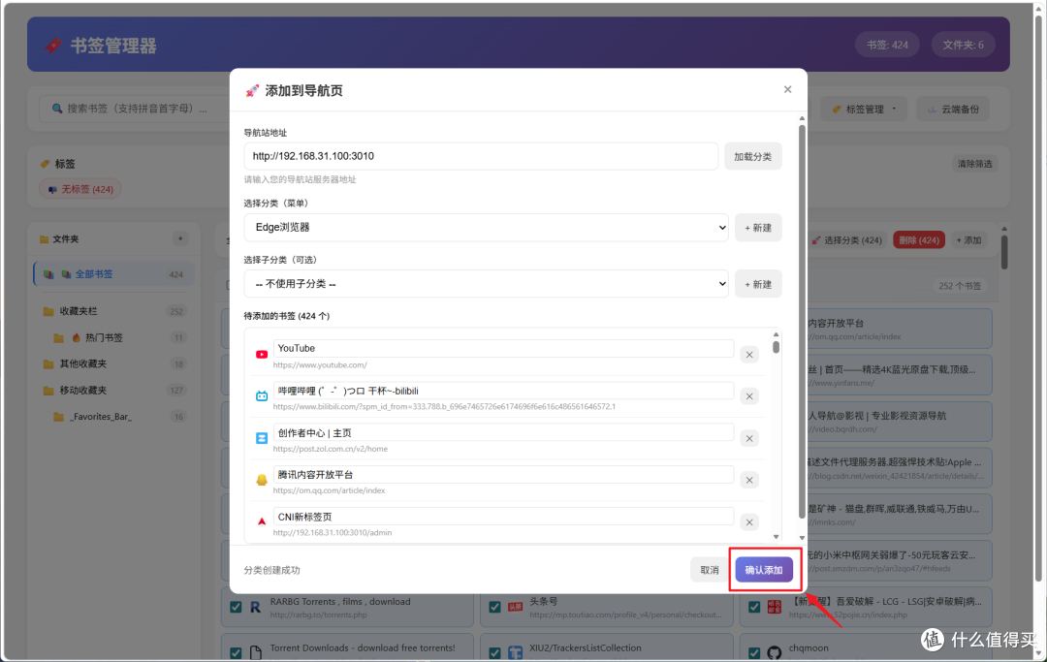Click 新建 next to subcategory dropdown
Viewport: 1047px width, 662px height.
[x=758, y=284]
